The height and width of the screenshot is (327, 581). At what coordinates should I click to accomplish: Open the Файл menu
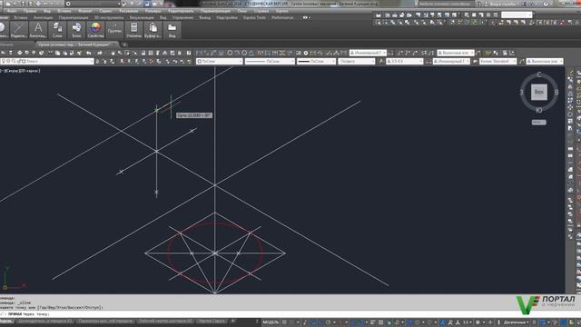(x=12, y=11)
